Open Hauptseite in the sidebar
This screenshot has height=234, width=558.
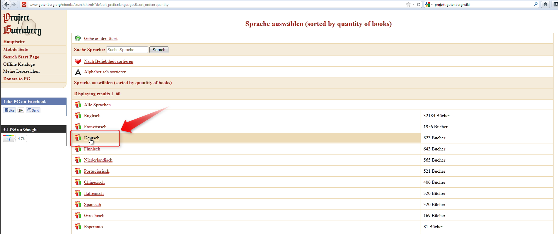click(14, 42)
